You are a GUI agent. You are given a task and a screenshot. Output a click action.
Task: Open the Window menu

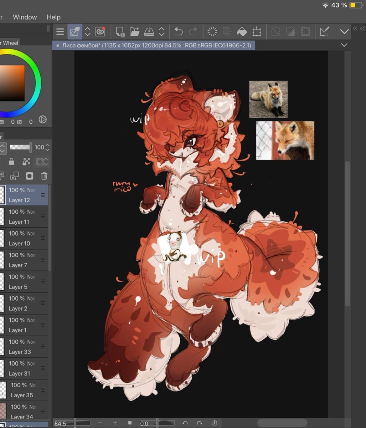pos(25,17)
